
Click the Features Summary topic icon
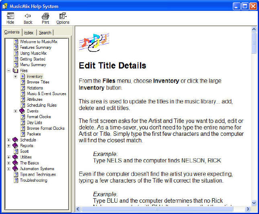pyautogui.click(x=16, y=47)
